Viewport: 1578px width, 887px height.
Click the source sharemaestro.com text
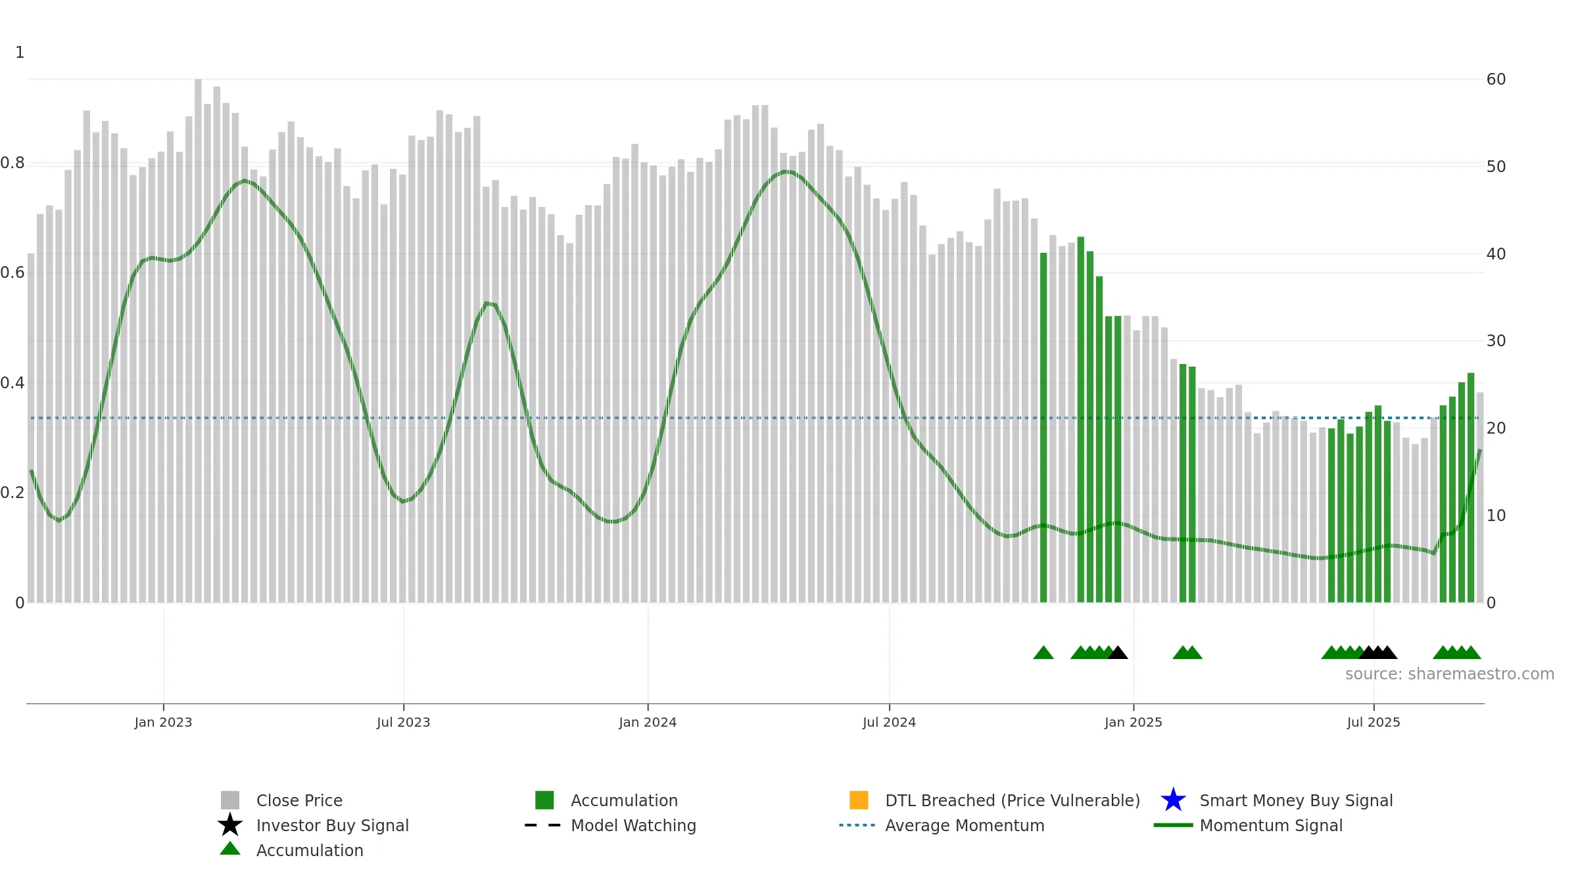[x=1449, y=674]
